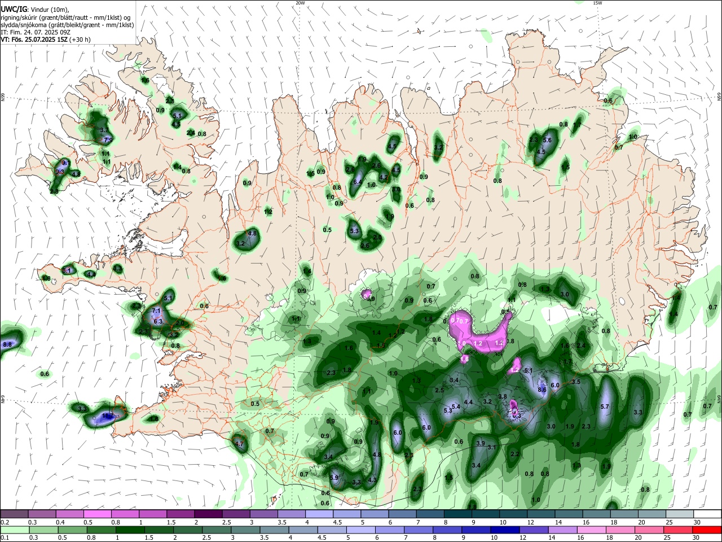Click the valid time line "VT: Fös. 25.07.2025 15Z (+30 h)"
This screenshot has width=722, height=542.
click(46, 40)
